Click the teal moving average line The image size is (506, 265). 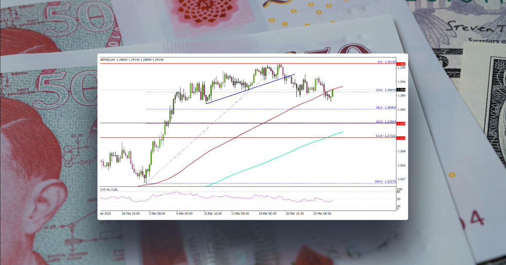pos(274,161)
